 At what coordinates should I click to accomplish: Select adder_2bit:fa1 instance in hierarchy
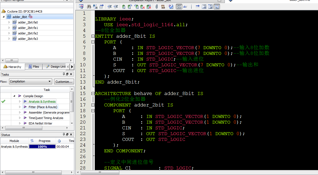click(x=28, y=28)
